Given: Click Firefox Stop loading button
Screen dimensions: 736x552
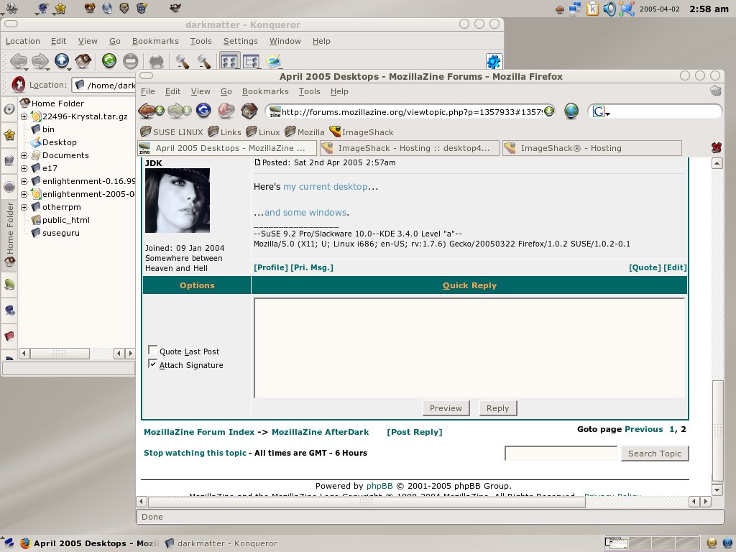Looking at the screenshot, I should [226, 110].
